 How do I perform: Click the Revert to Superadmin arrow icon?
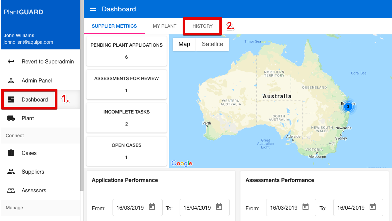click(11, 61)
